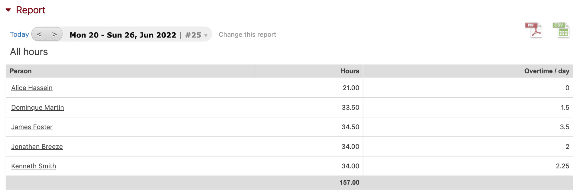View Kenneth Smith's record

[34, 166]
